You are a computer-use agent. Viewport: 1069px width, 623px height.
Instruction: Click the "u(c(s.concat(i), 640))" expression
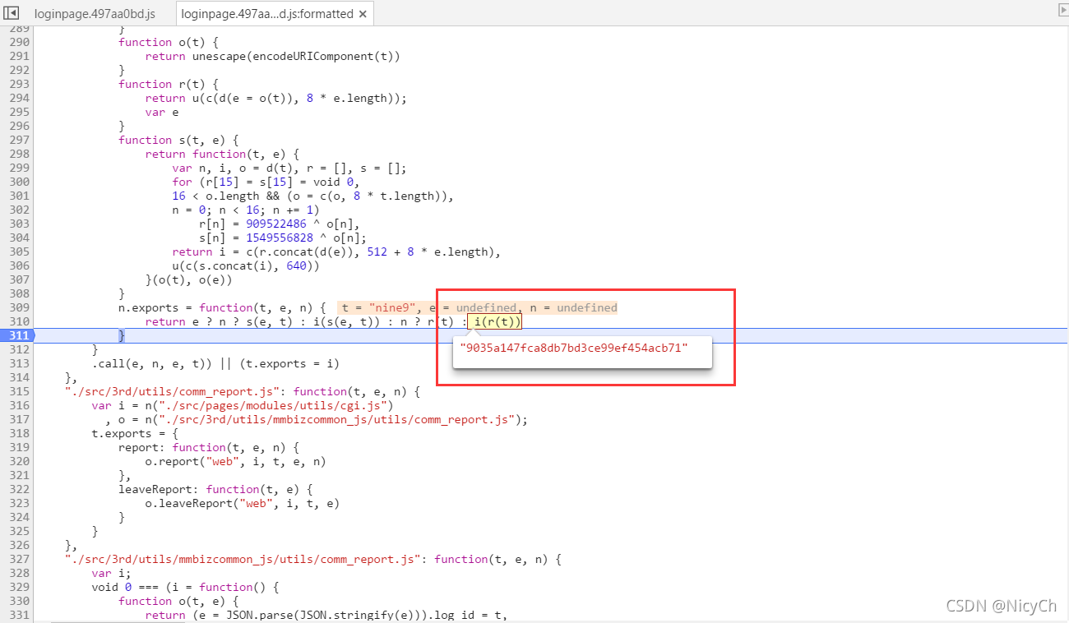coord(246,265)
